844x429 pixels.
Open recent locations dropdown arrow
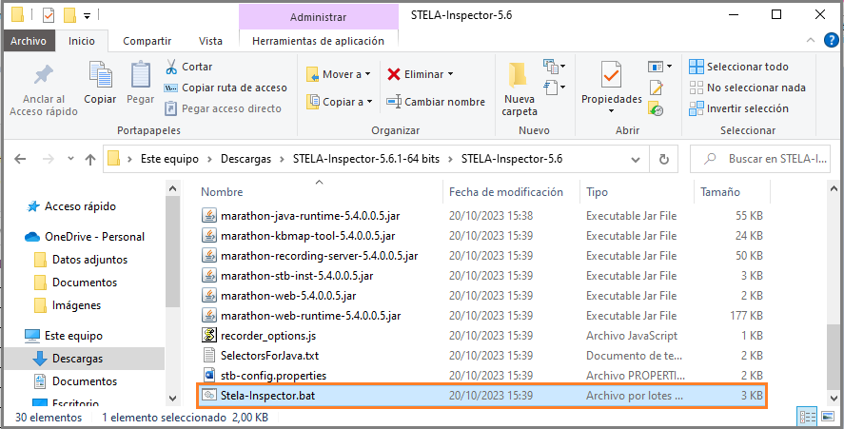(x=70, y=159)
